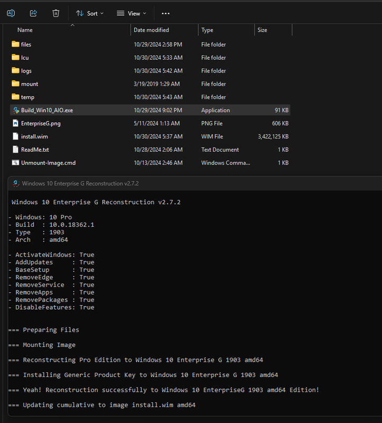382x423 pixels.
Task: Sort by the Size column header
Action: coord(262,30)
